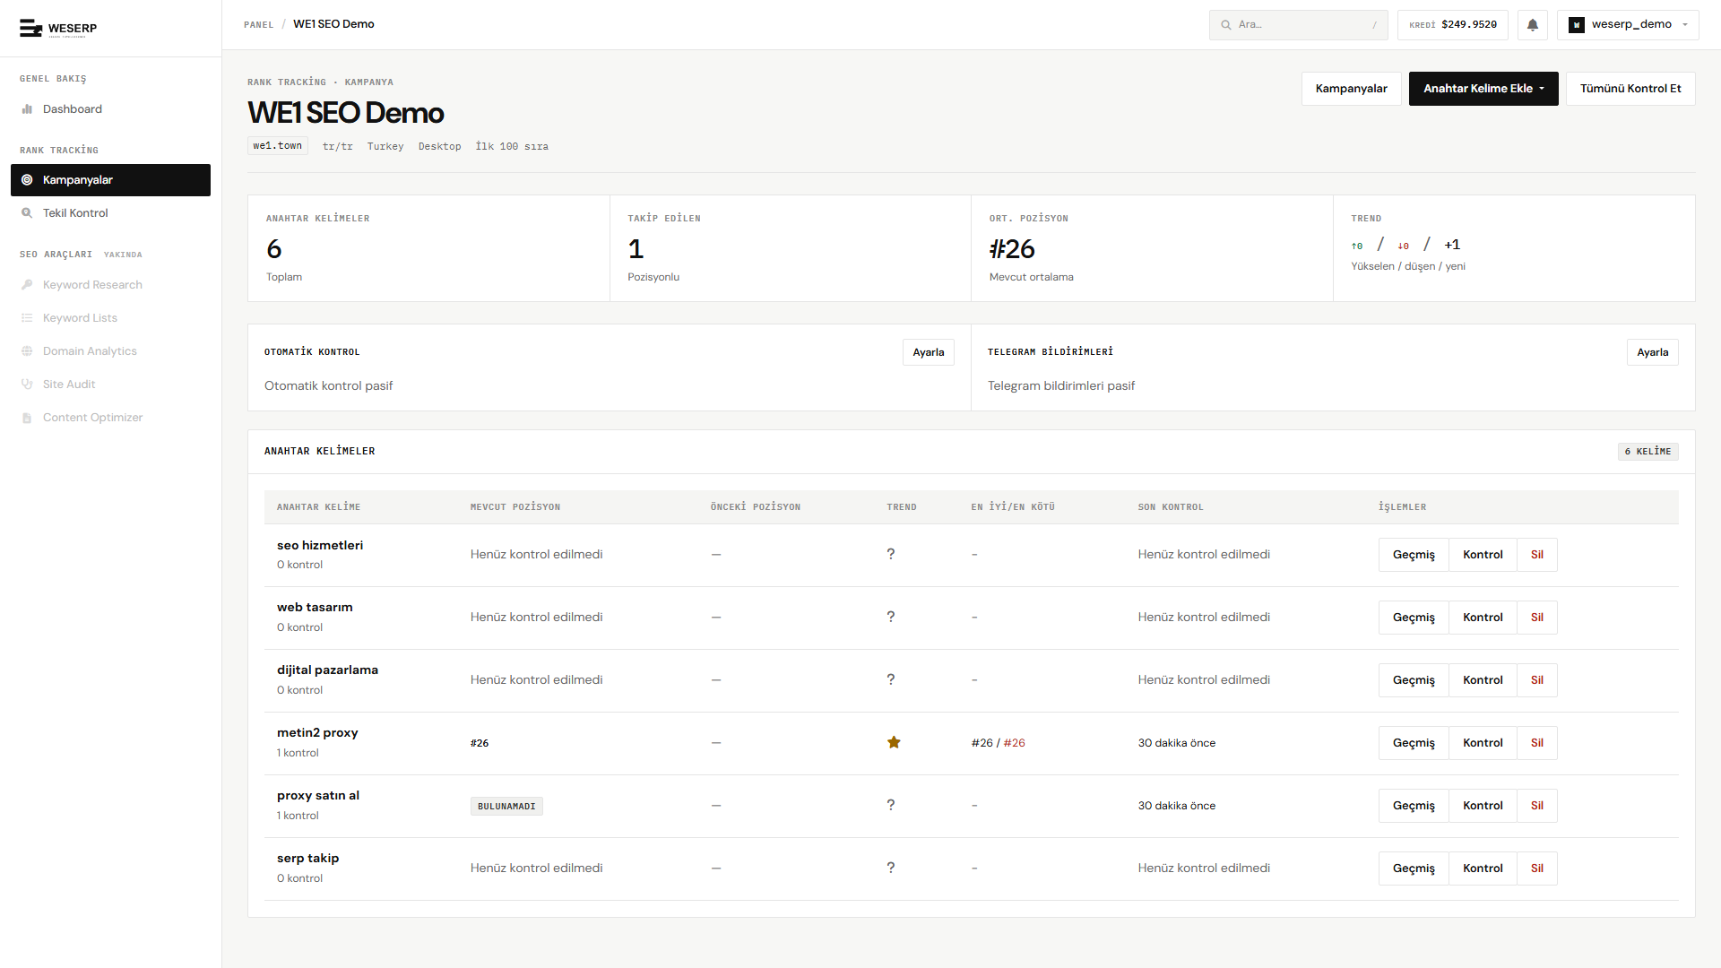Click the Mevcut Pozisyon column header
The image size is (1721, 968).
pos(515,507)
